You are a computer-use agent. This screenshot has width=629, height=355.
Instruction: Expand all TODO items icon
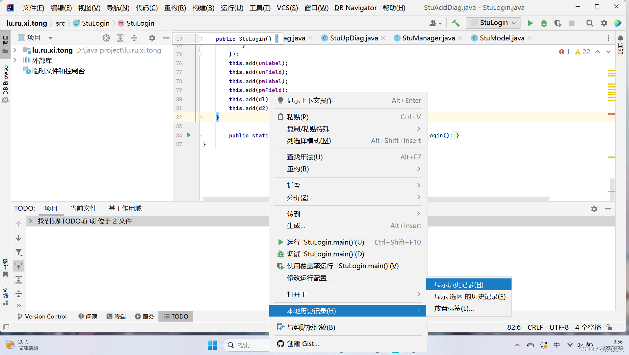tap(19, 280)
